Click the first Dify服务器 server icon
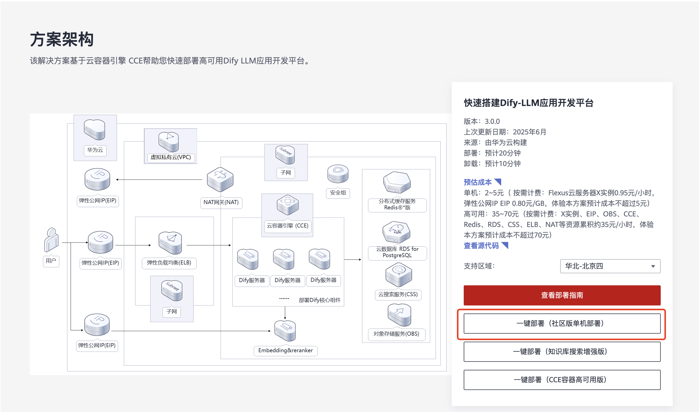The height and width of the screenshot is (412, 699). 248,259
